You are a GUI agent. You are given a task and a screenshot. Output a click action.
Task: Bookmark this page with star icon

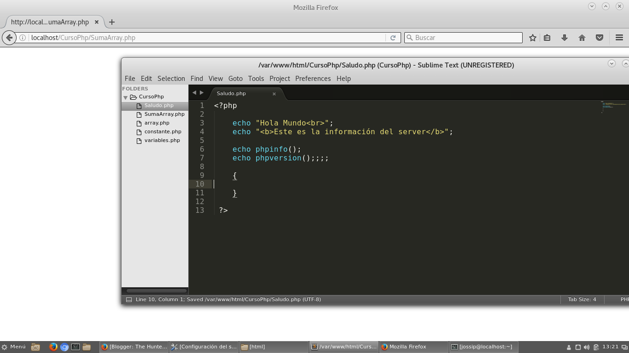tap(533, 38)
